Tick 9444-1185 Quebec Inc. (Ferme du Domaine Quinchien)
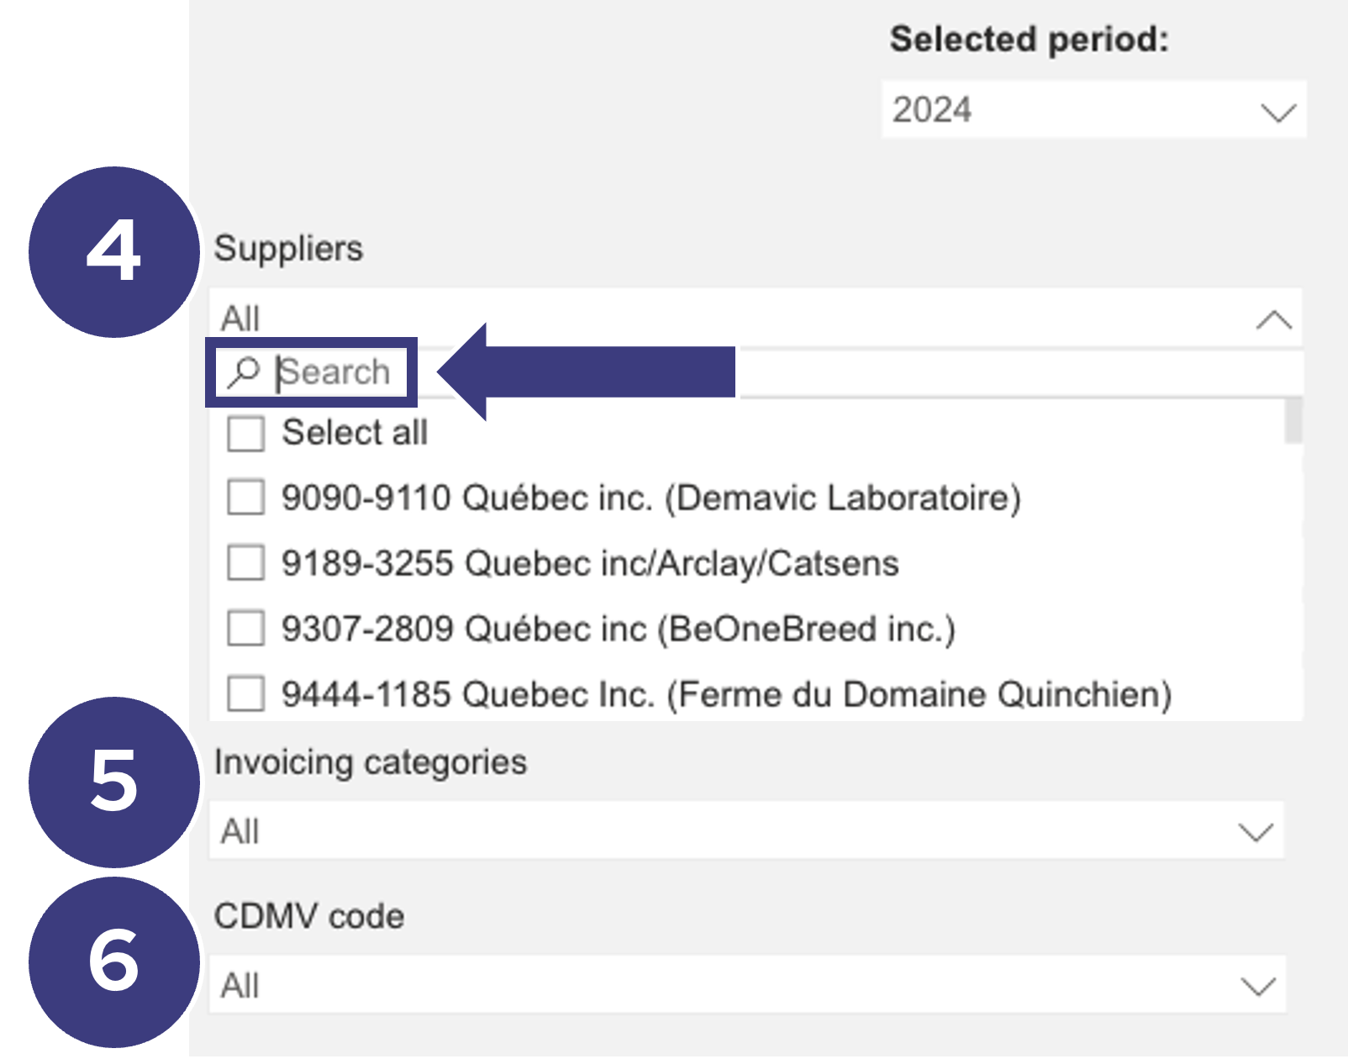This screenshot has width=1348, height=1059. 245,694
